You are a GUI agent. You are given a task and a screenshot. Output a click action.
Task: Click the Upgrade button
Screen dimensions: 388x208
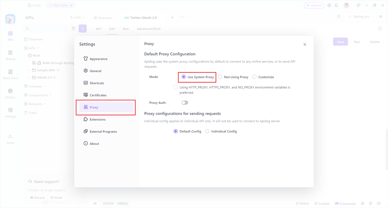[x=314, y=5]
